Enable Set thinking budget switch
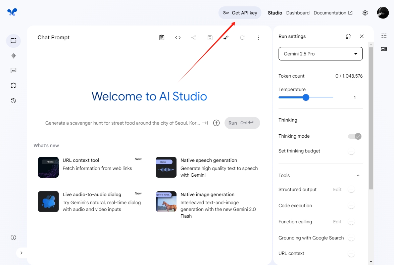The height and width of the screenshot is (265, 394). tap(351, 151)
